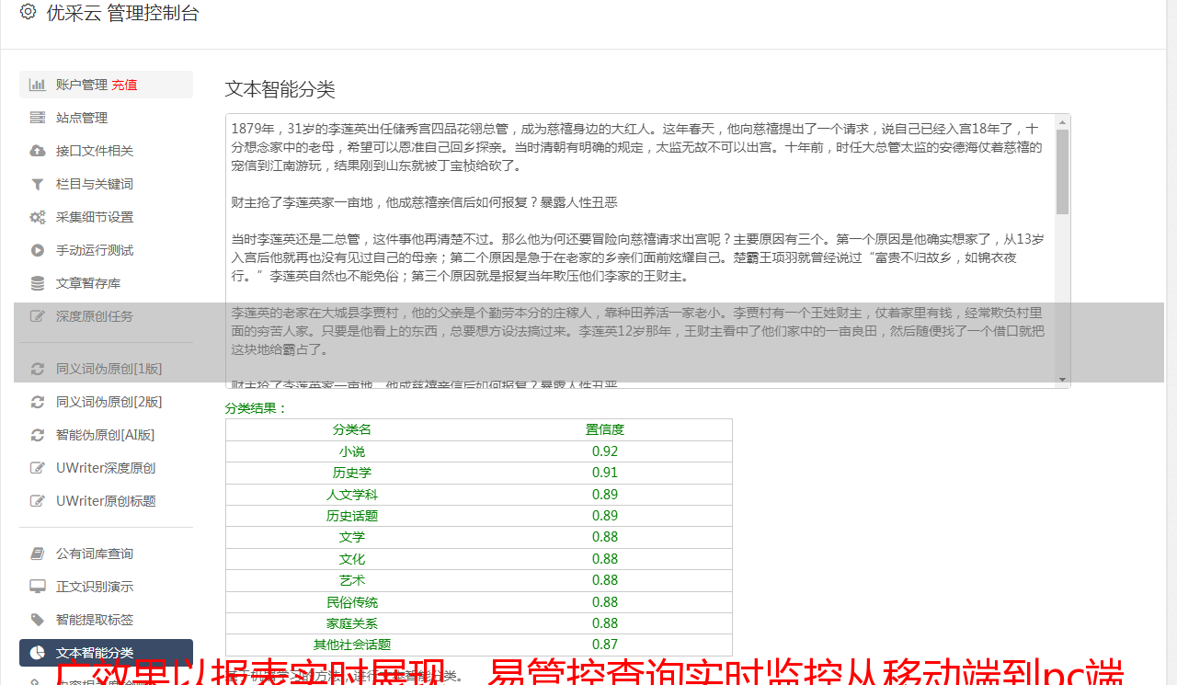Viewport: 1177px width, 685px height.
Task: Click the text area scrollbar up arrow
Action: tap(1063, 121)
